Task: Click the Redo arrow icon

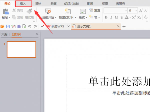Action: (x=35, y=26)
